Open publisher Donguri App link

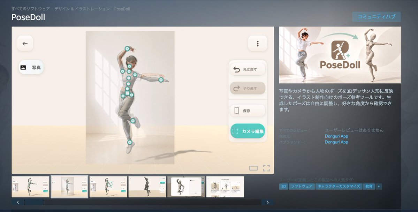point(336,142)
